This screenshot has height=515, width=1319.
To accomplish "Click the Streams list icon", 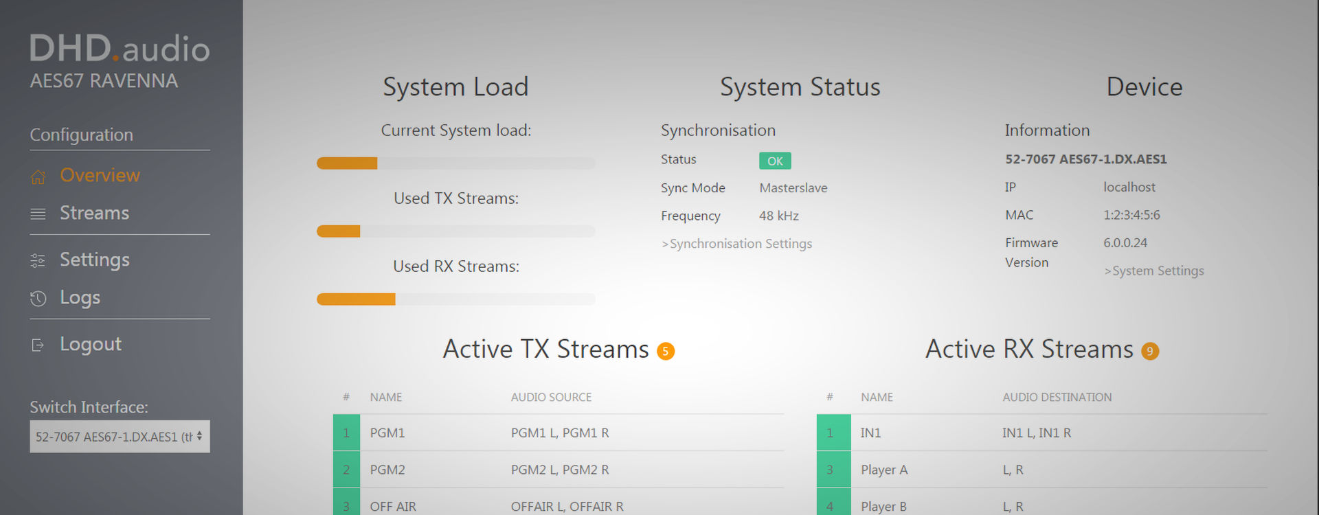I will coord(38,214).
